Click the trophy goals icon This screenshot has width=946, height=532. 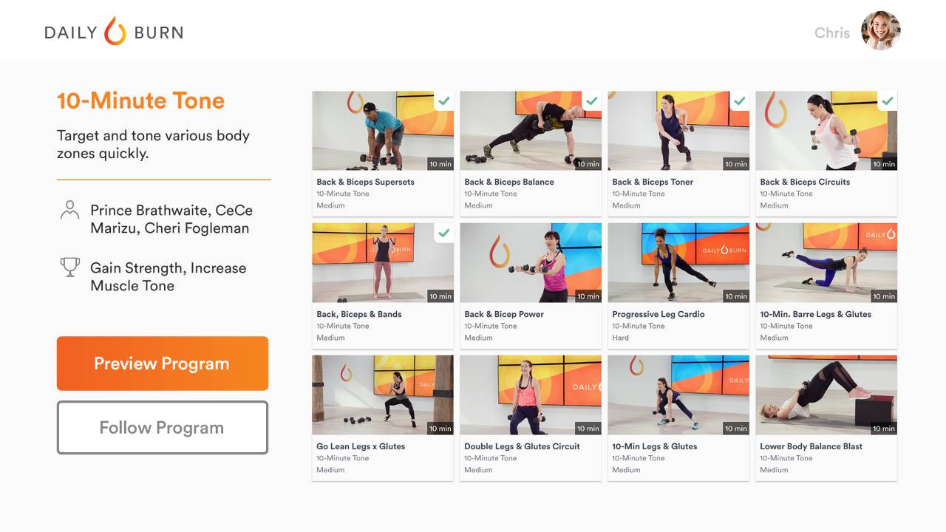[69, 267]
